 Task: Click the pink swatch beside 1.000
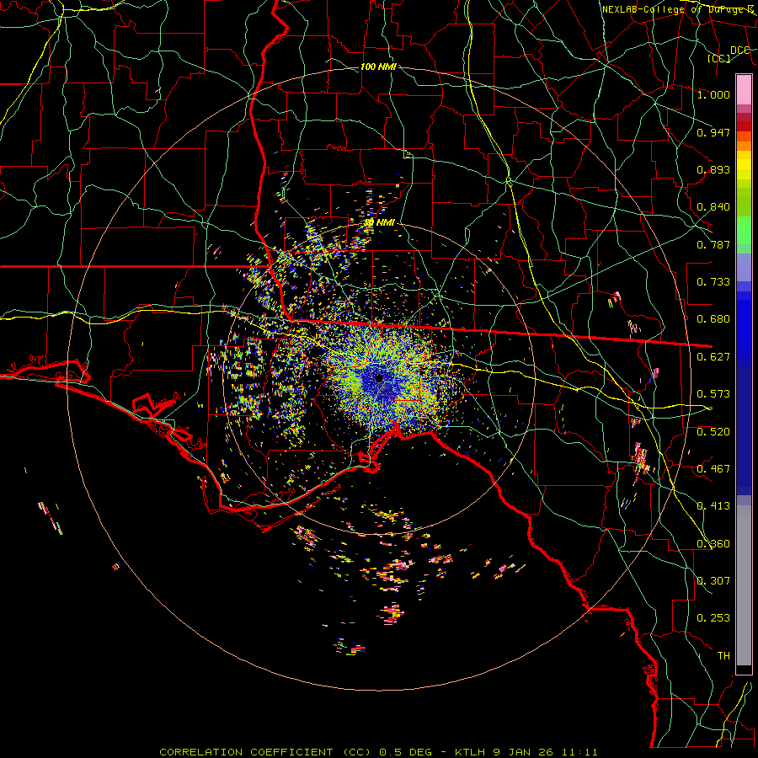(744, 89)
